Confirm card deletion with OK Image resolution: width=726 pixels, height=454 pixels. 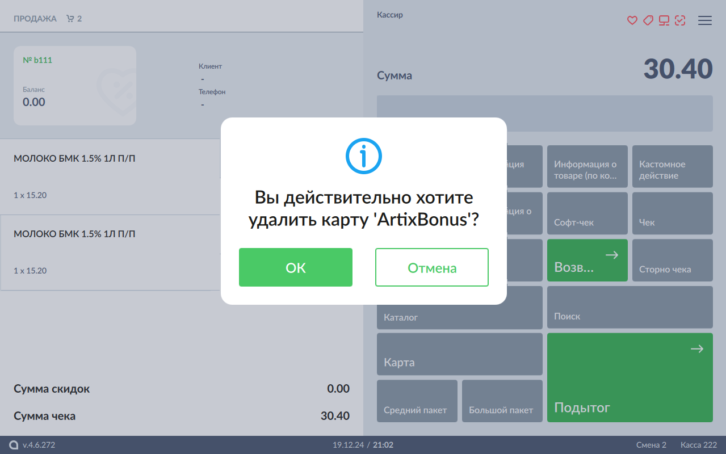click(x=296, y=267)
